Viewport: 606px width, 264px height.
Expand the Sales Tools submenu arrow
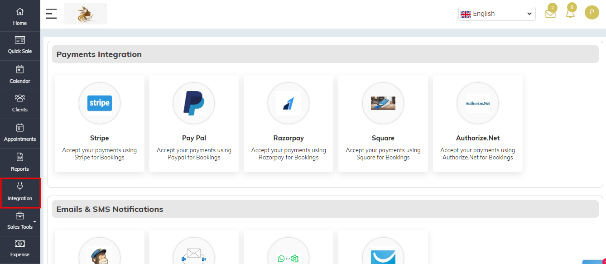click(x=35, y=221)
